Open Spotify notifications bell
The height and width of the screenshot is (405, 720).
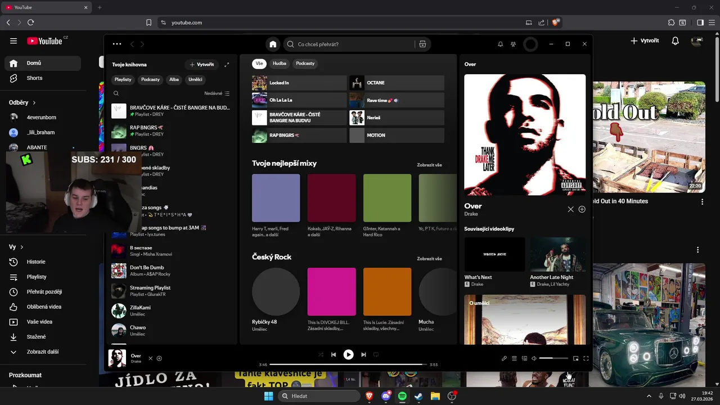(x=500, y=44)
